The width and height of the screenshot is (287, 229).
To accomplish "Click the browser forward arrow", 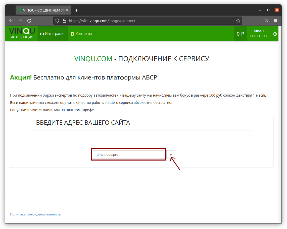I will (20, 21).
